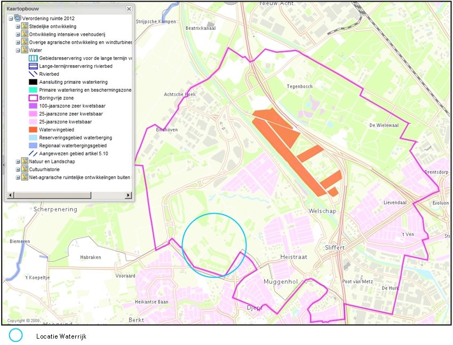This screenshot has height=345, width=453.
Task: Select the Regionaal waterbergingsgebied legend entry
Action: [x=73, y=145]
